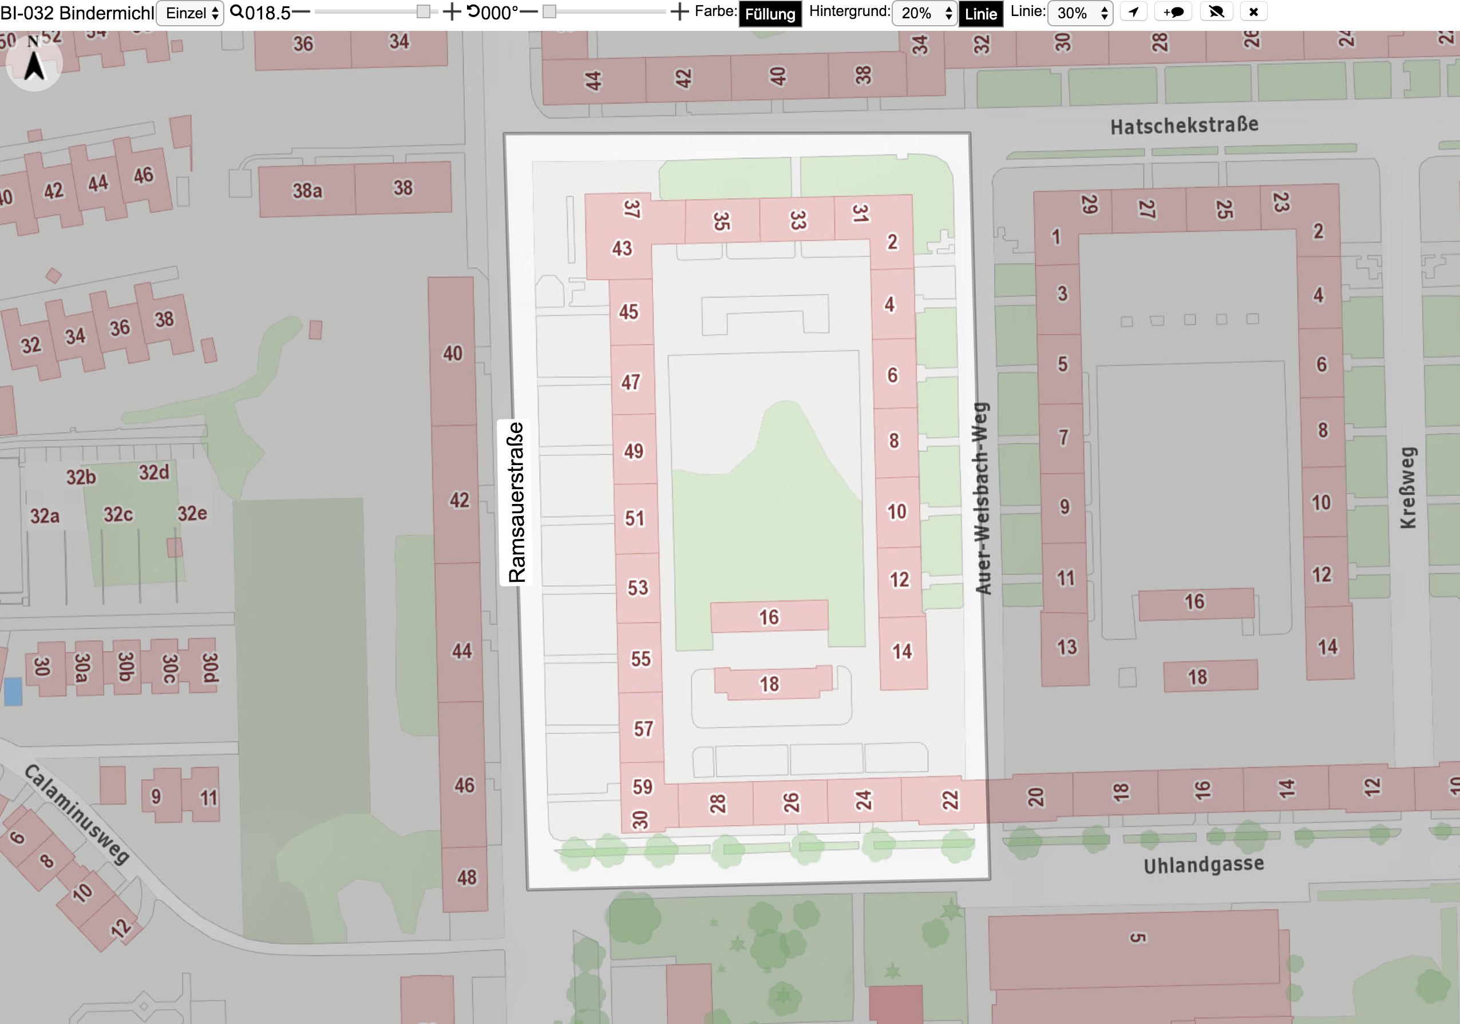Click the north compass arrow icon
Viewport: 1460px width, 1024px height.
34,62
